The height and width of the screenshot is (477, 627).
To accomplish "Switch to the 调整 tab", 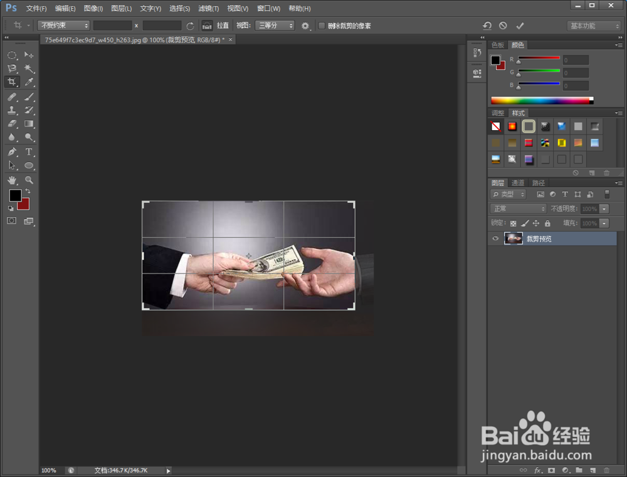I will (x=498, y=113).
